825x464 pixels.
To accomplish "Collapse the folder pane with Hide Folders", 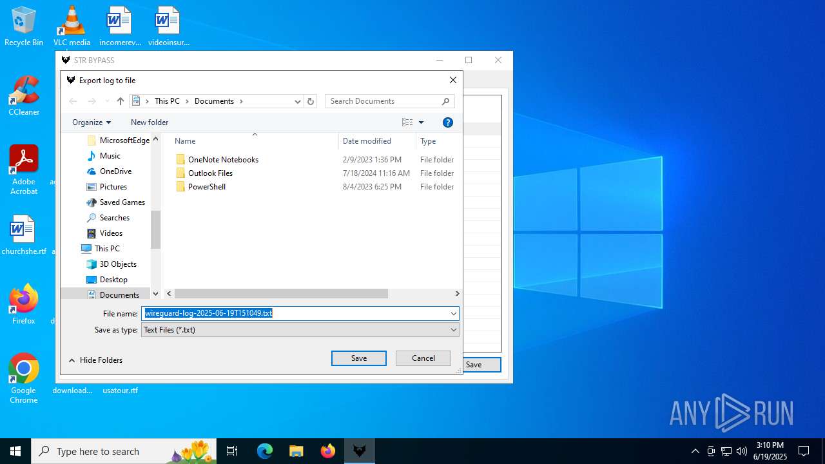I will coord(95,360).
